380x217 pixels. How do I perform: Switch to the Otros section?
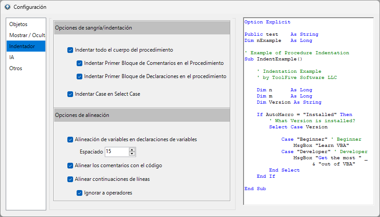coord(26,68)
